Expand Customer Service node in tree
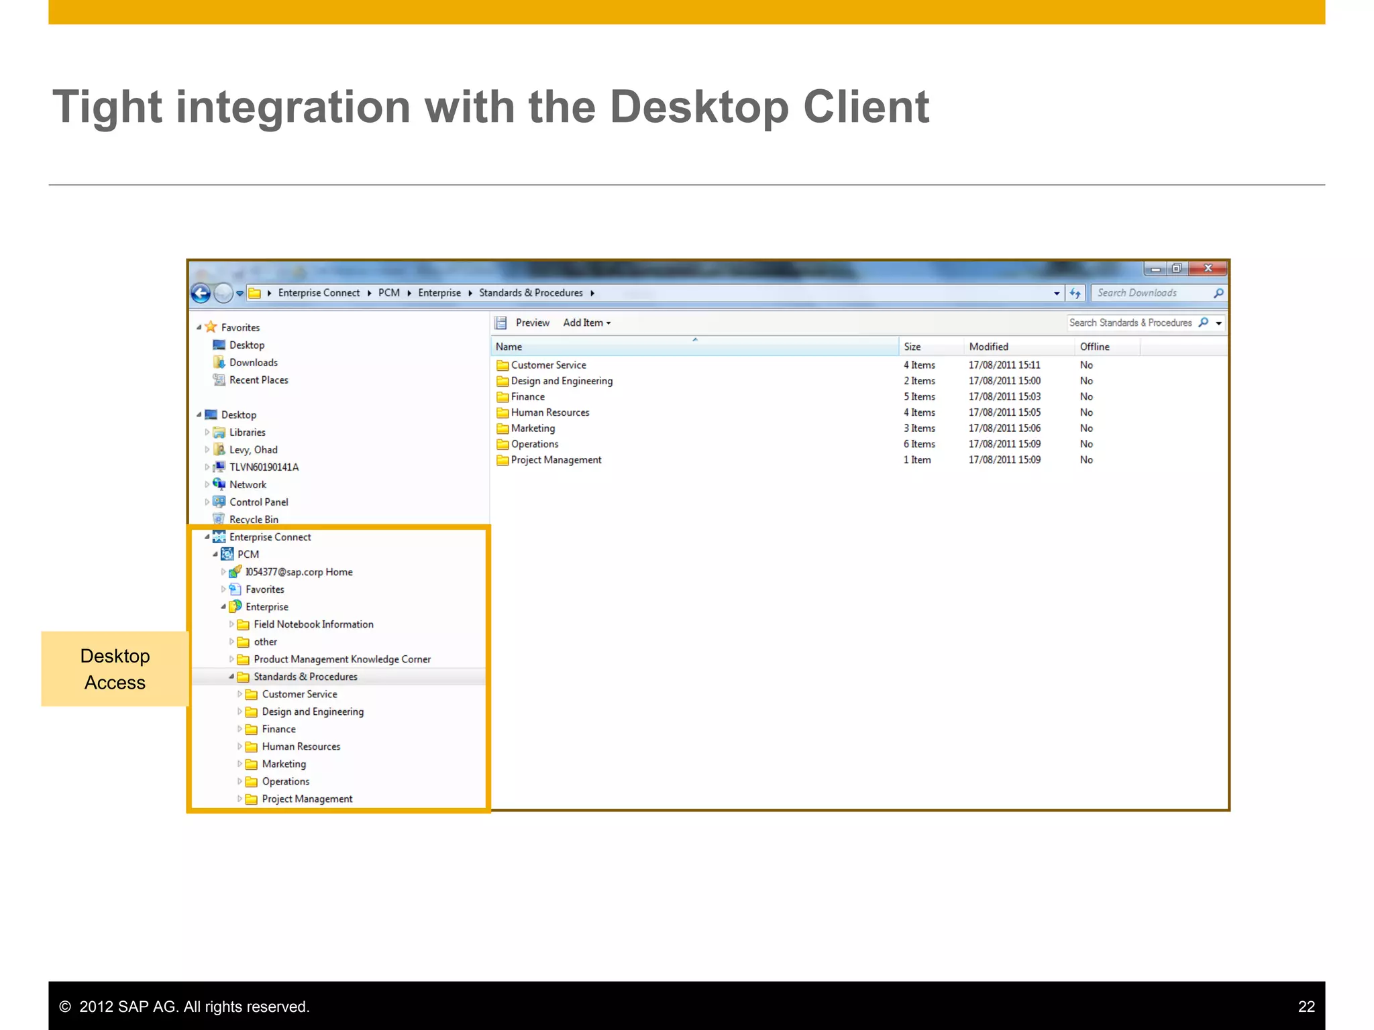Image resolution: width=1374 pixels, height=1030 pixels. [240, 694]
